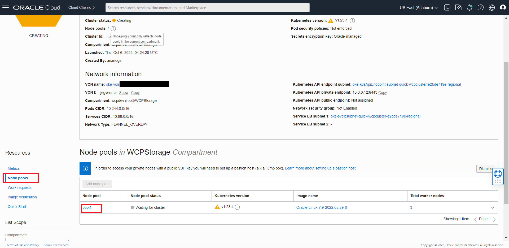Click the Add node pool button
Screen dimensions: 509x248
tap(97, 184)
